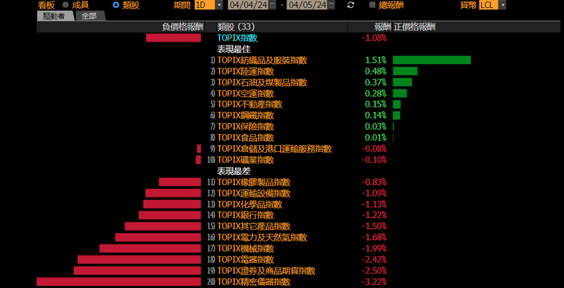
Task: Click red bar for TOPIX精密儀器指數
Action: click(119, 282)
